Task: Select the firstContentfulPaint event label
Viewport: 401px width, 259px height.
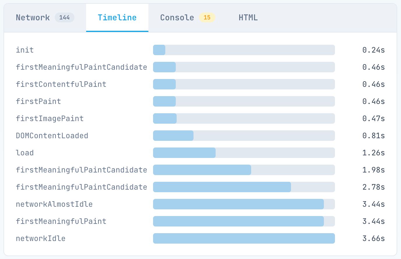Action: point(61,84)
